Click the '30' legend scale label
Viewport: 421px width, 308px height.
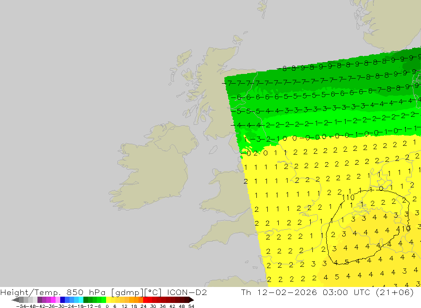pos(153,306)
